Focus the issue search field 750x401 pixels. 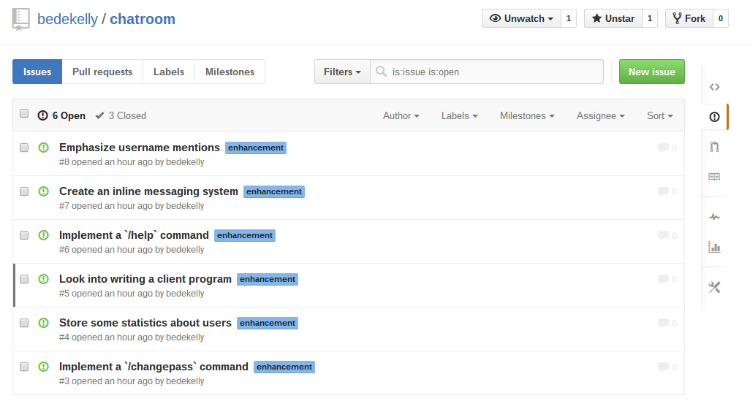[x=487, y=72]
